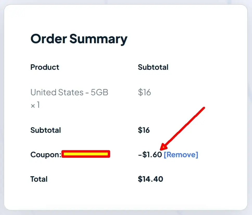The height and width of the screenshot is (215, 252).
Task: Click the Subtotal column header at top
Action: click(x=153, y=67)
